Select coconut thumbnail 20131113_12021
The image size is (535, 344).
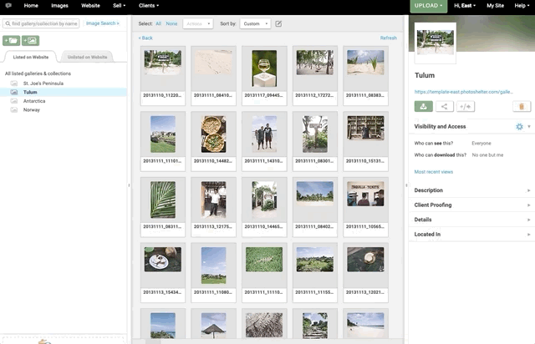365,260
